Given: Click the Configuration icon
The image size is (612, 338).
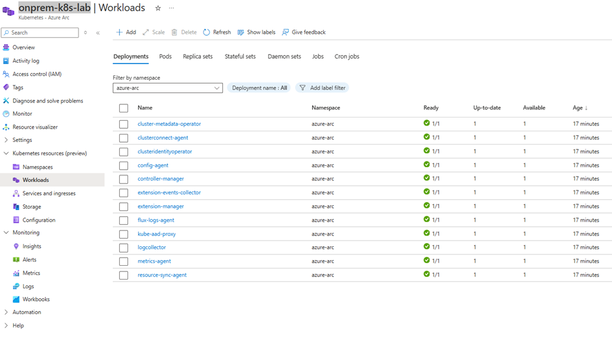Looking at the screenshot, I should click(16, 220).
